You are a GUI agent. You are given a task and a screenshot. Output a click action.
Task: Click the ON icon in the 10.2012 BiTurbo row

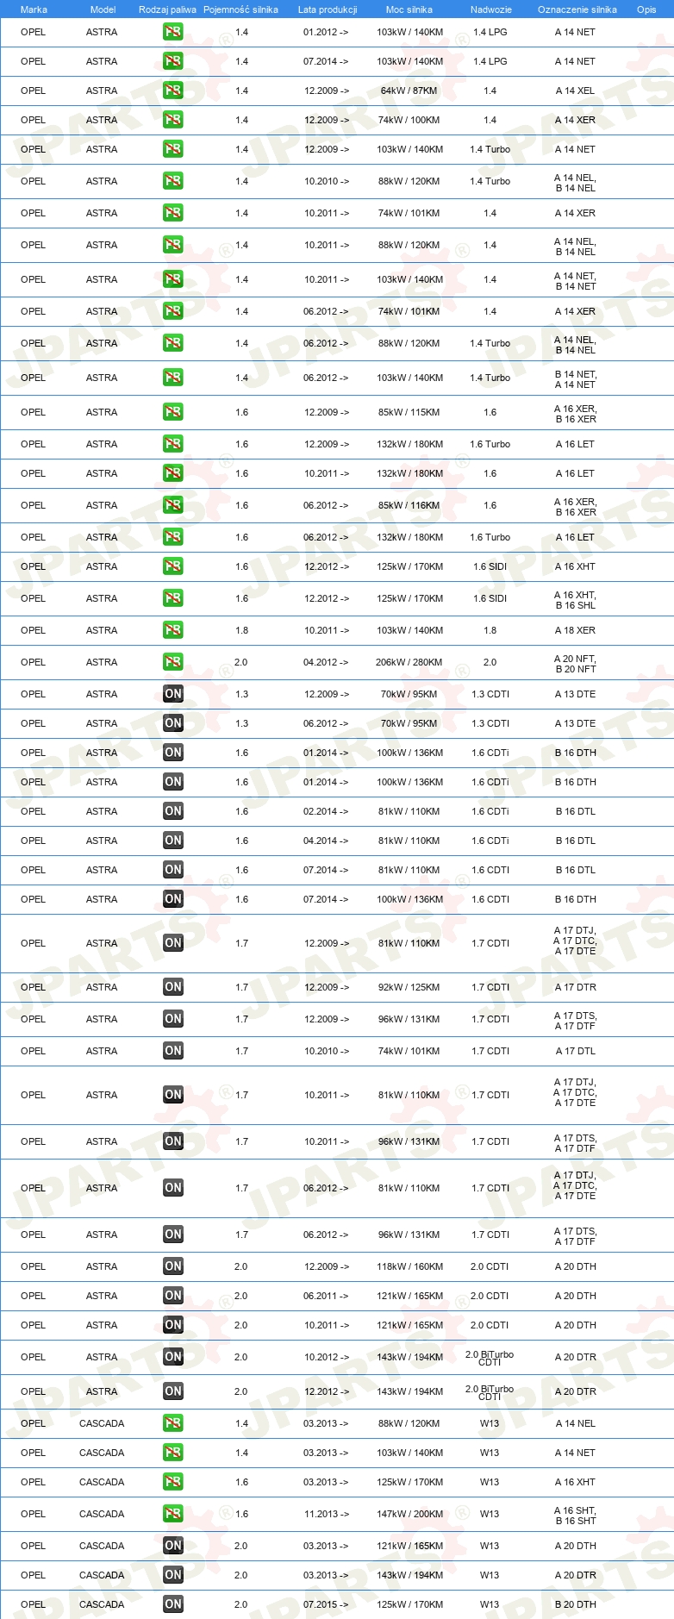point(173,1357)
